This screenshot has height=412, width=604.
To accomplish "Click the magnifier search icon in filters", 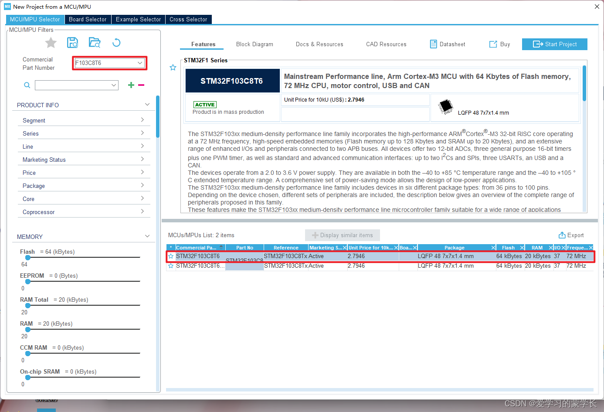I will click(x=27, y=85).
